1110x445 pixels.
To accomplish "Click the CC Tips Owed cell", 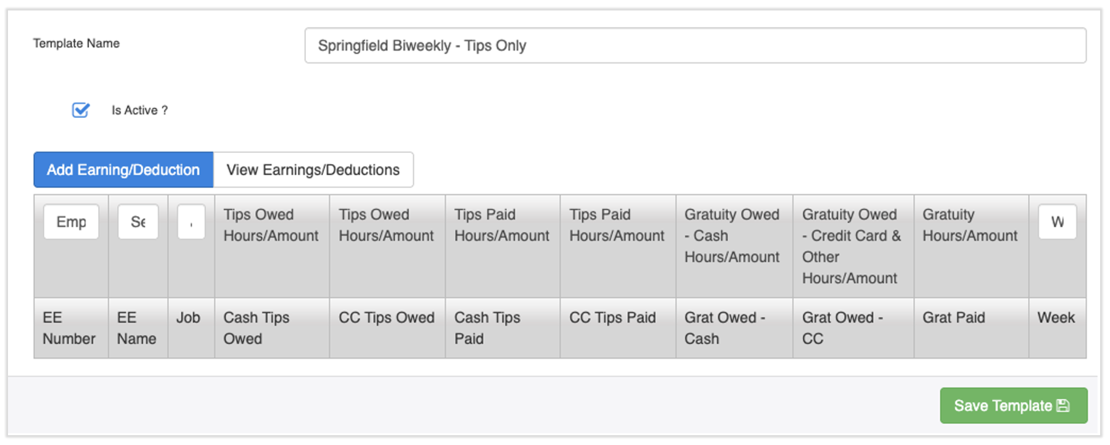I will point(387,318).
